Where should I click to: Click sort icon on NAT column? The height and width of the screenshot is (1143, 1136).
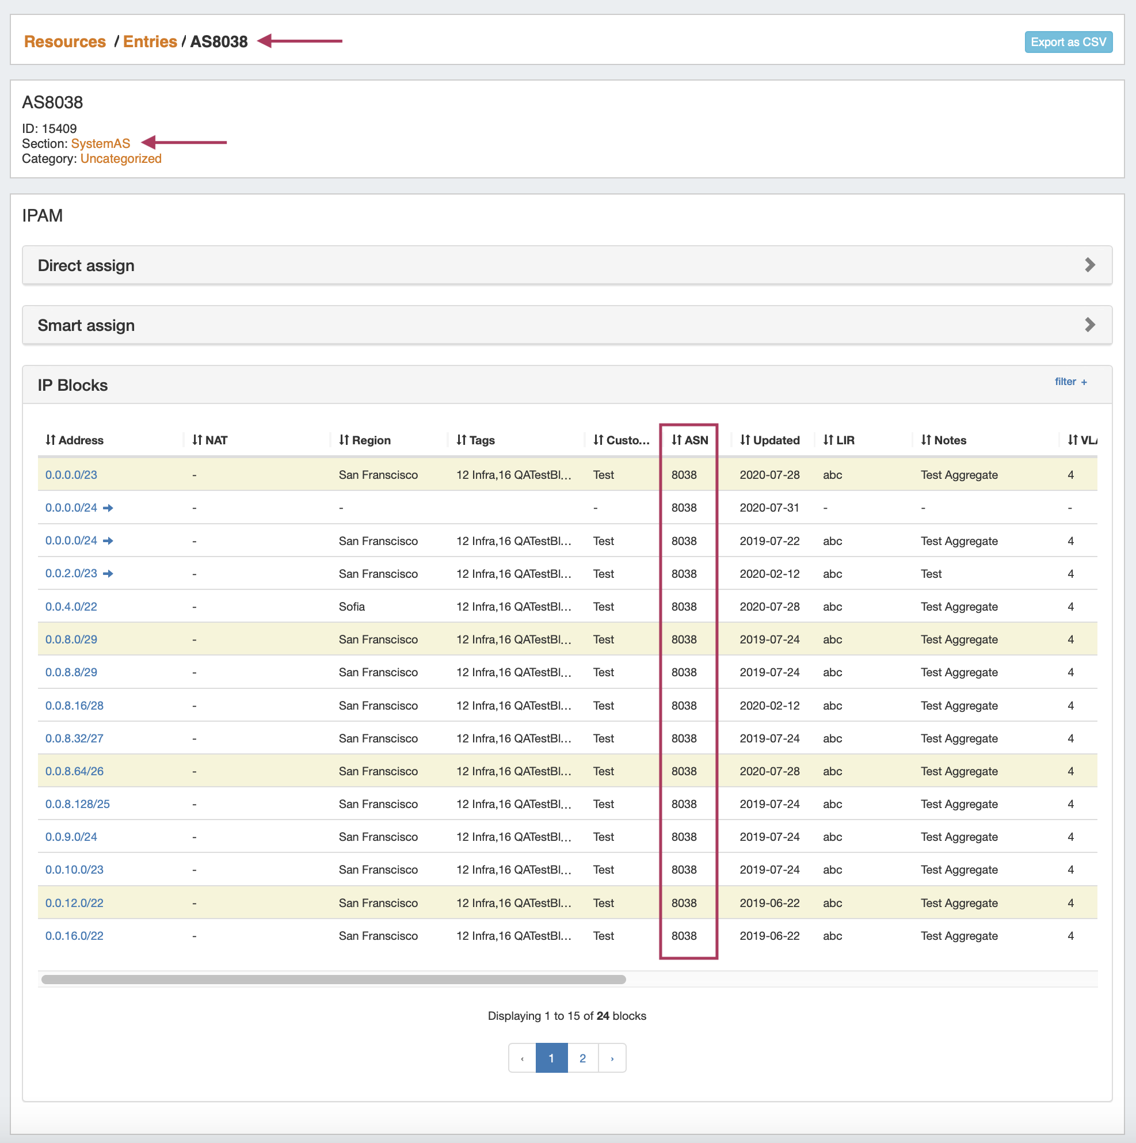[197, 440]
